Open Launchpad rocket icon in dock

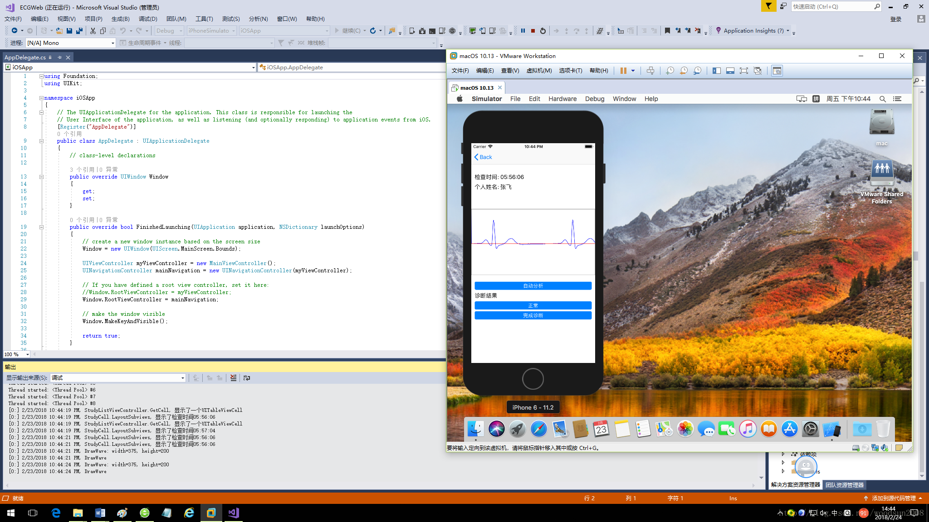point(518,429)
